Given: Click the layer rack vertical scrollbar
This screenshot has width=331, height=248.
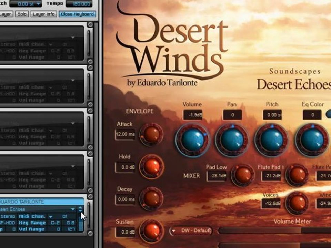Looking at the screenshot, I should (x=96, y=135).
